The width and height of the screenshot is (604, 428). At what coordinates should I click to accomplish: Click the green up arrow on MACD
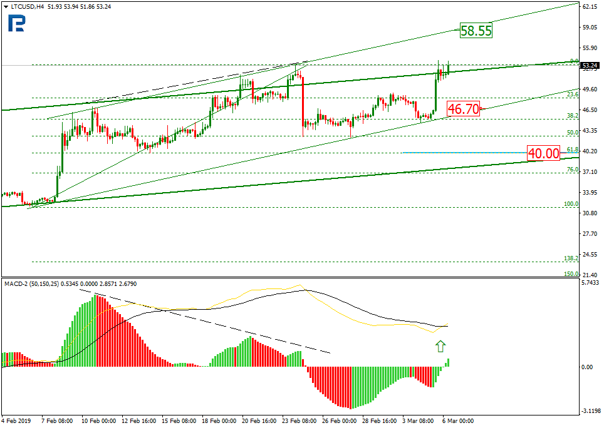pyautogui.click(x=440, y=346)
